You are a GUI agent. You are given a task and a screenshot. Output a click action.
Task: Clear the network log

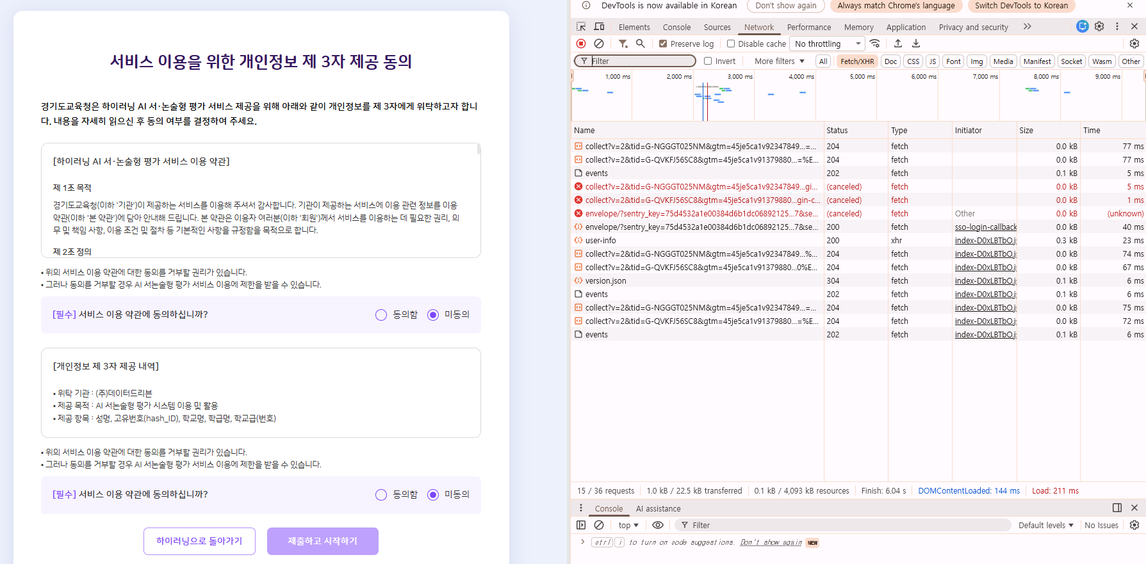click(x=599, y=44)
